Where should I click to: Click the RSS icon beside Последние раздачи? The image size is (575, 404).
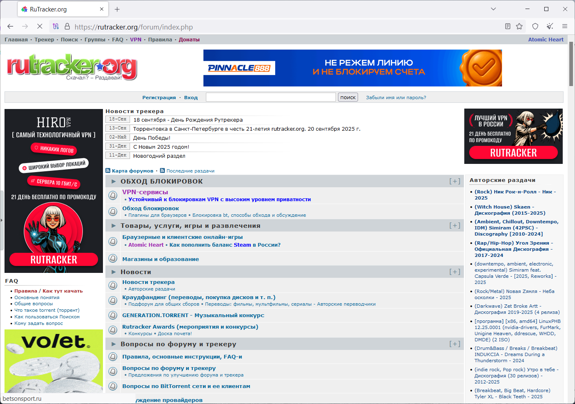tap(162, 171)
